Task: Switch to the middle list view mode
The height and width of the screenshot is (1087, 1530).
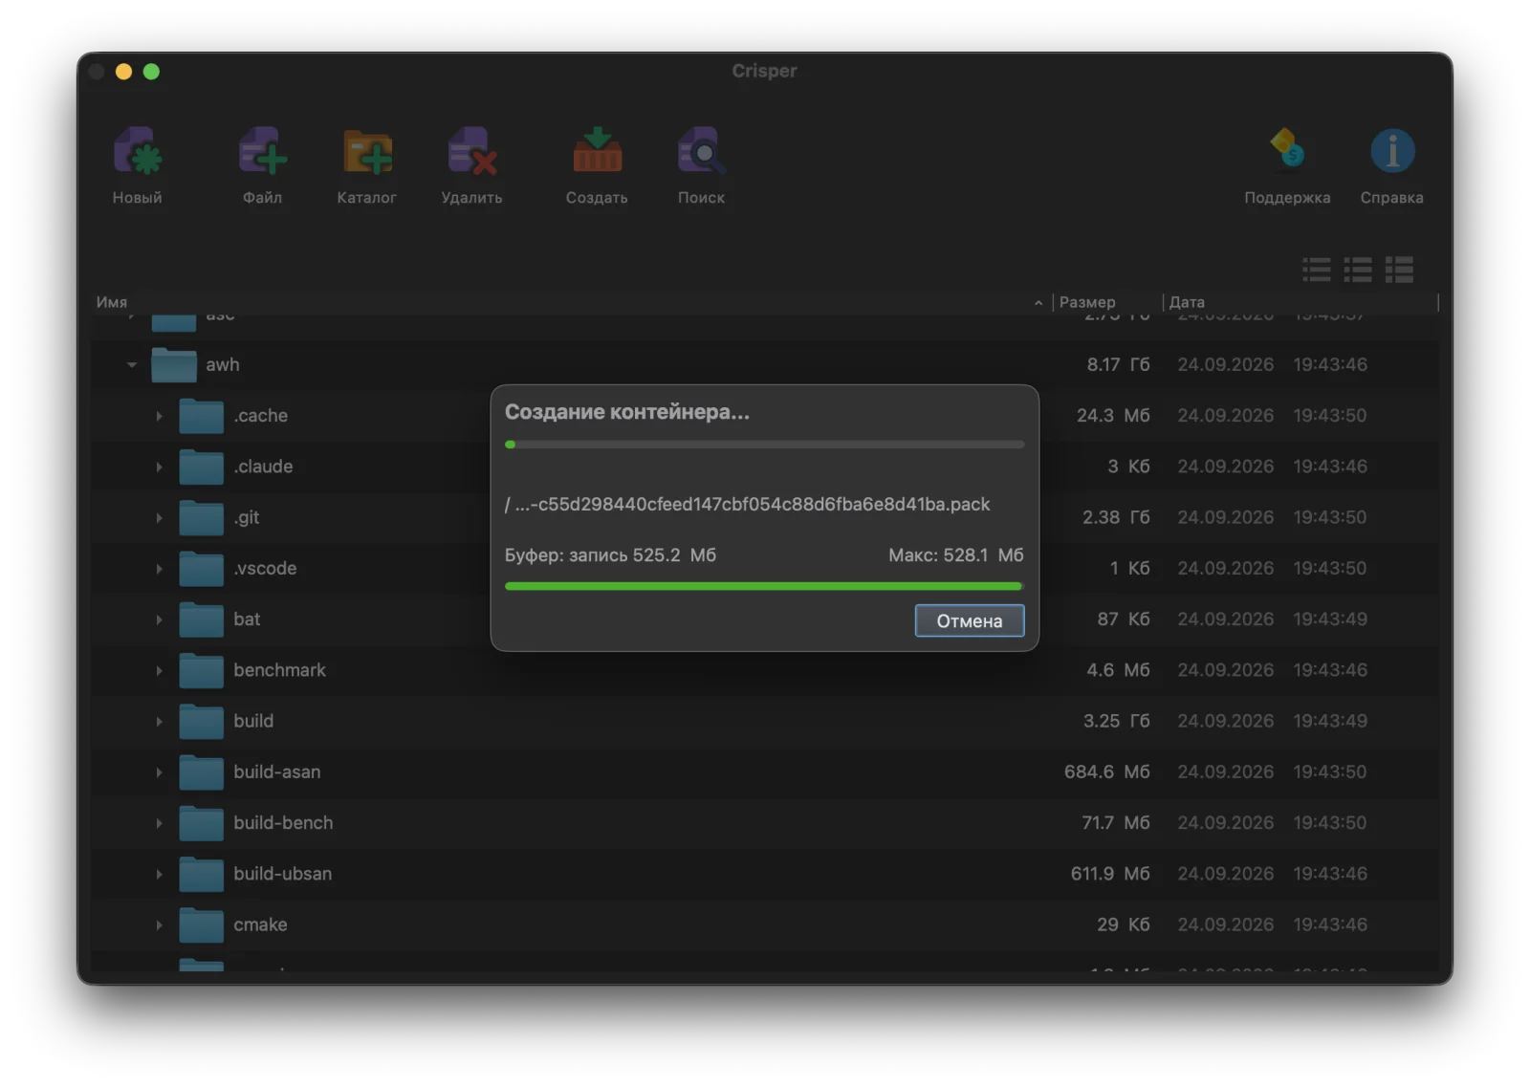Action: 1358,270
